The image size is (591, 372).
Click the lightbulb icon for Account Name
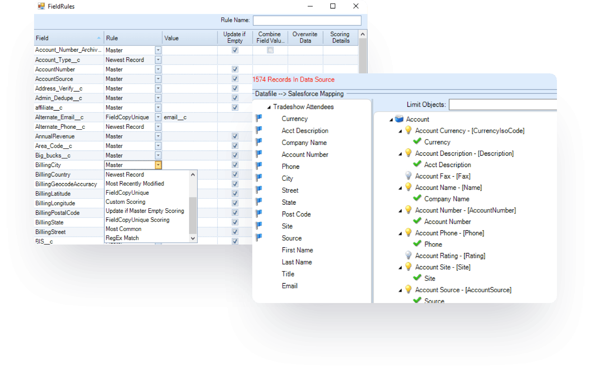408,187
